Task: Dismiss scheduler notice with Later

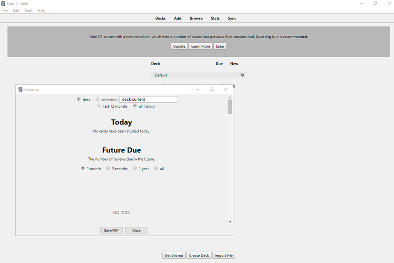Action: click(220, 46)
